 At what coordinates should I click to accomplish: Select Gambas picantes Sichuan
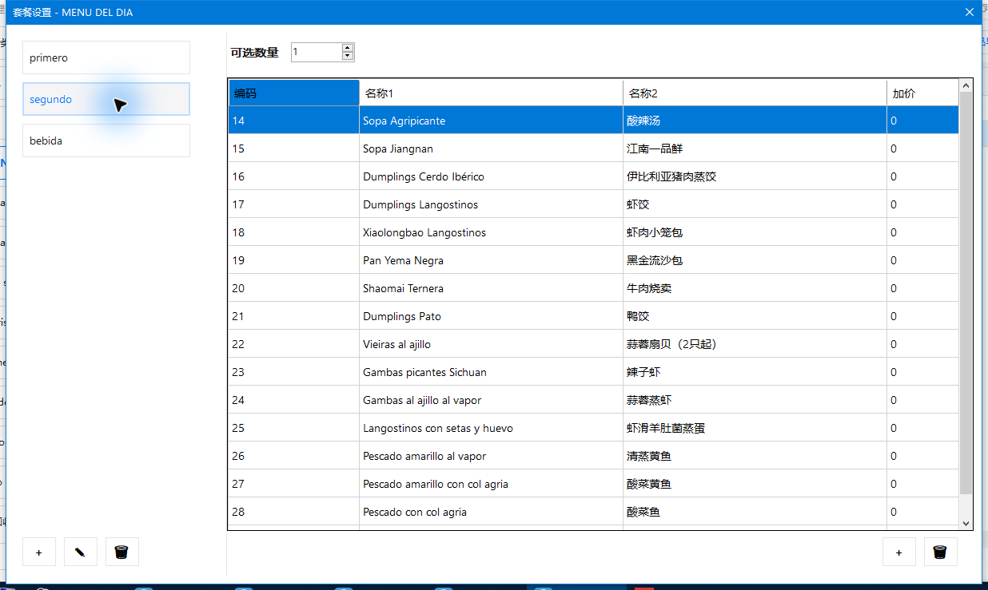point(593,372)
